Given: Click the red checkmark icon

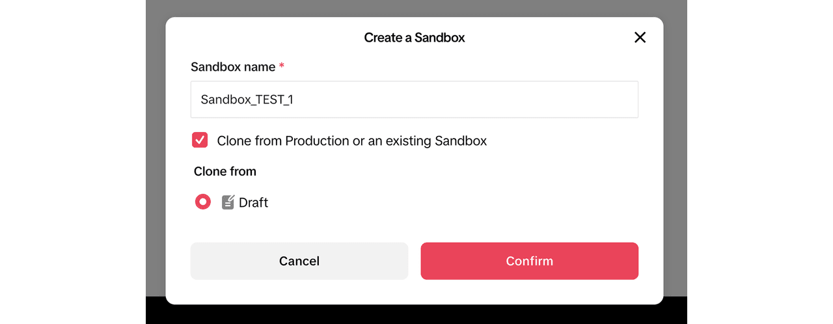Looking at the screenshot, I should click(x=200, y=140).
